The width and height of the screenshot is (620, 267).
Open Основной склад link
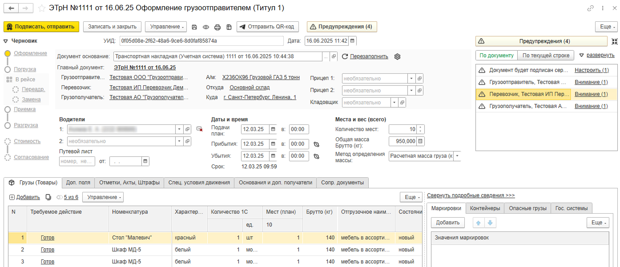[x=250, y=88]
